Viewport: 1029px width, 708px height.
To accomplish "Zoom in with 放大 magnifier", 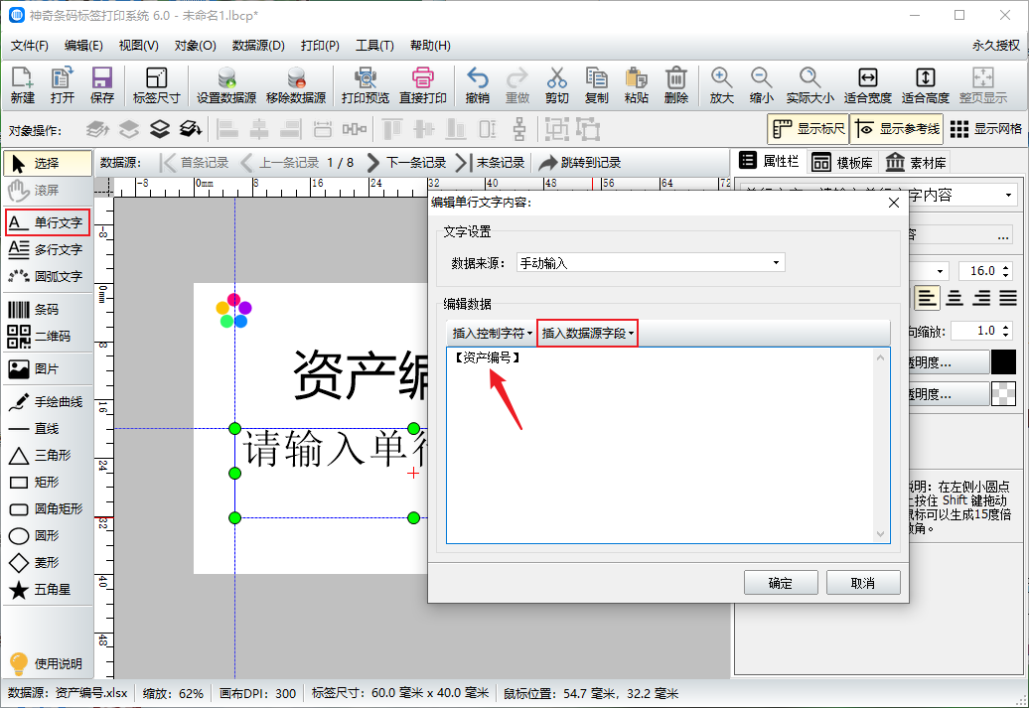I will [x=721, y=85].
